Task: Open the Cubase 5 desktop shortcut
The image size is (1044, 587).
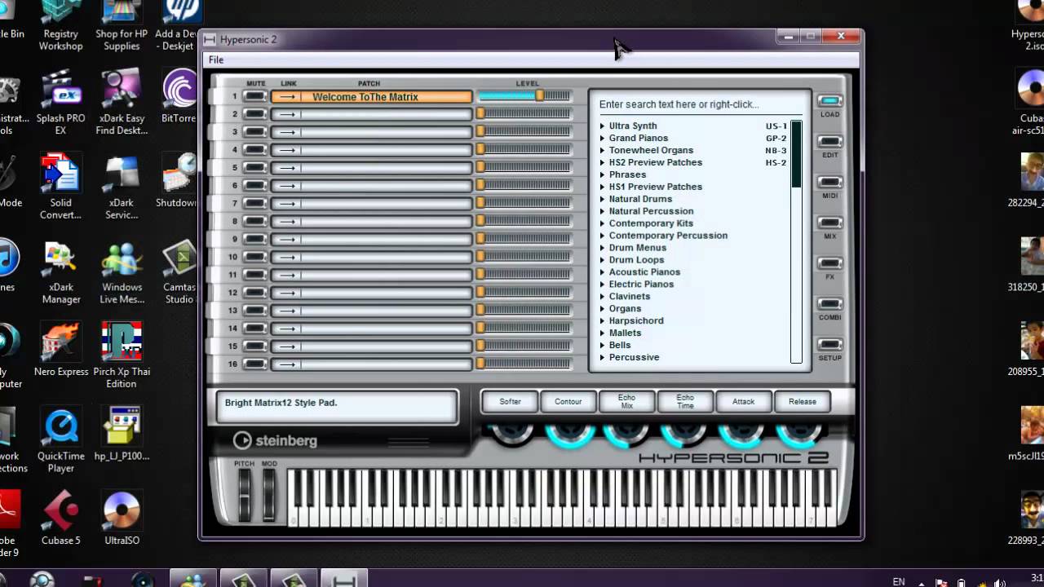Action: 61,519
